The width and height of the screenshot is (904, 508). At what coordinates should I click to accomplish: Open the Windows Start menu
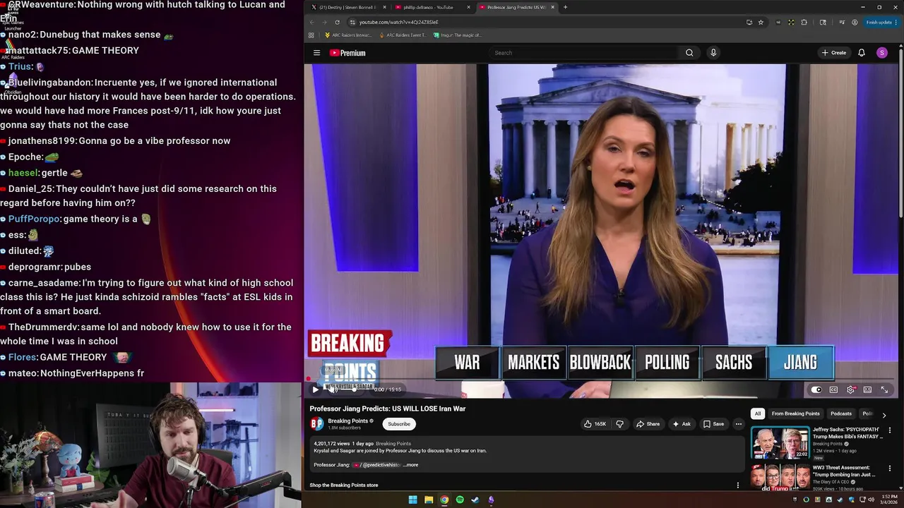(x=412, y=500)
